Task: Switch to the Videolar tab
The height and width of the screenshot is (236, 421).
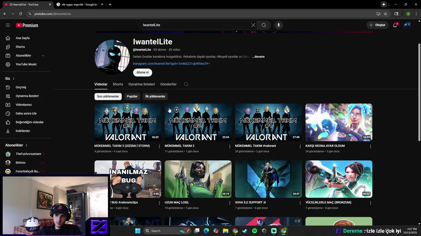Action: [101, 84]
